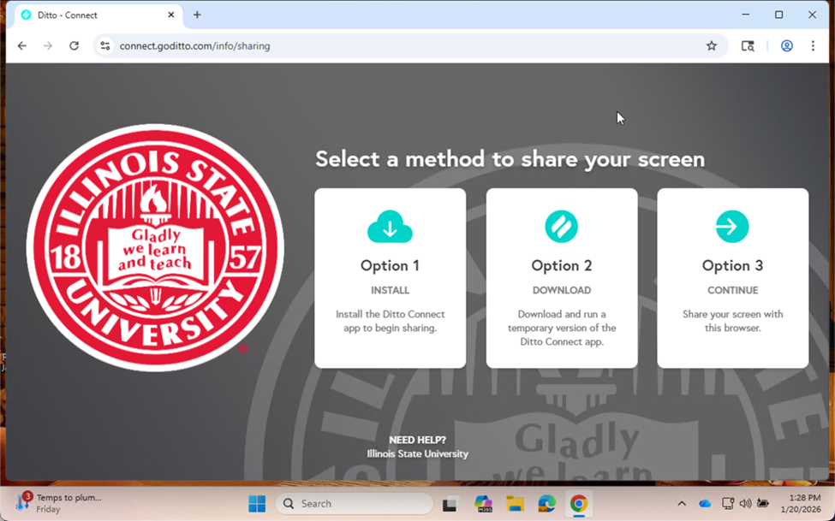The width and height of the screenshot is (835, 521).
Task: Choose the Option 3 heading
Action: (x=732, y=265)
